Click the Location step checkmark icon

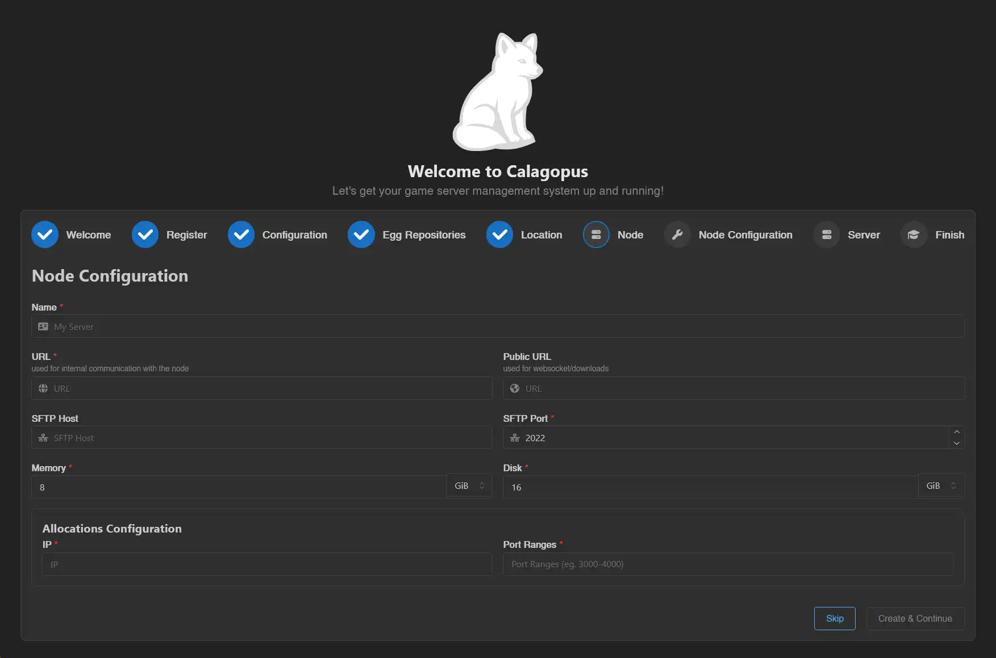(499, 234)
